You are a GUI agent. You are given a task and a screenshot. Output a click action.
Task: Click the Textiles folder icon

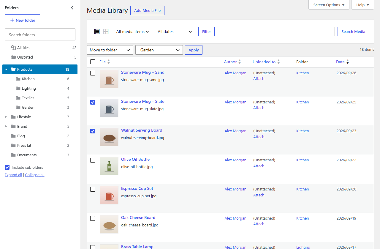pyautogui.click(x=18, y=98)
